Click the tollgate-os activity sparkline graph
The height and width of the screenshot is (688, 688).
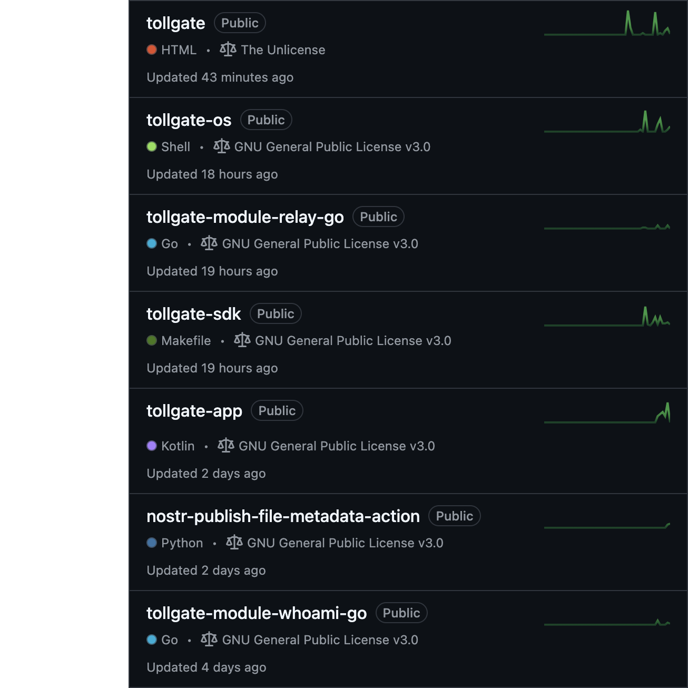pyautogui.click(x=607, y=122)
